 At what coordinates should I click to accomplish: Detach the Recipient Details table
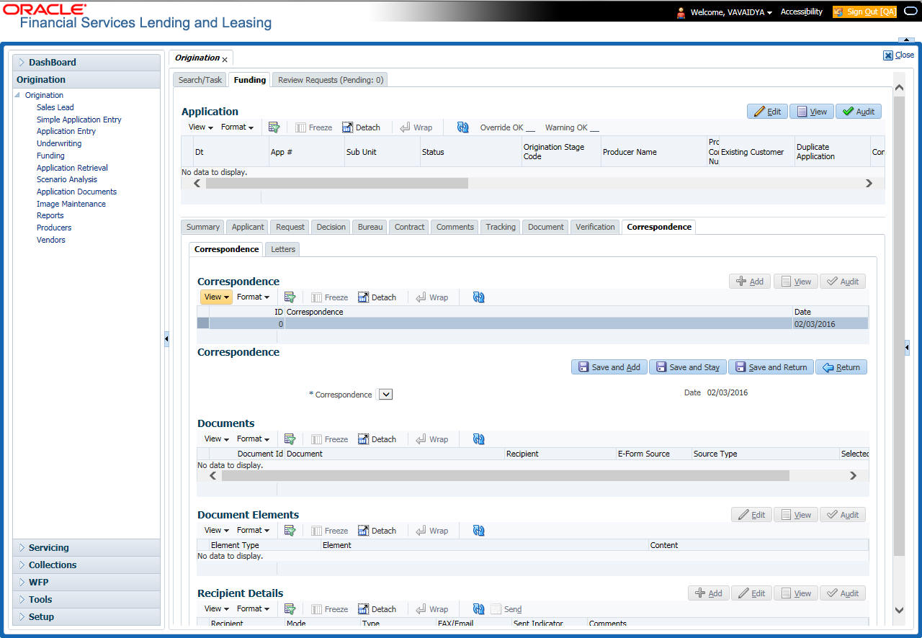[x=377, y=609]
